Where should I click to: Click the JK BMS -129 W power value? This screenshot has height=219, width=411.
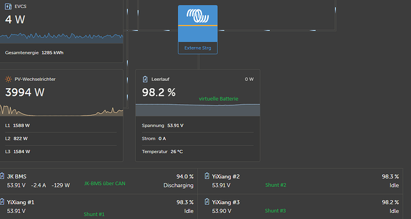pyautogui.click(x=61, y=186)
